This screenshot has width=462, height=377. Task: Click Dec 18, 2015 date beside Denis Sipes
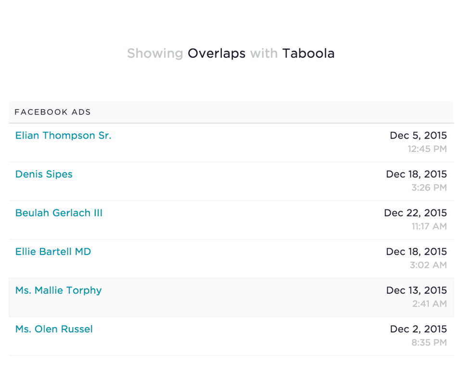(416, 174)
